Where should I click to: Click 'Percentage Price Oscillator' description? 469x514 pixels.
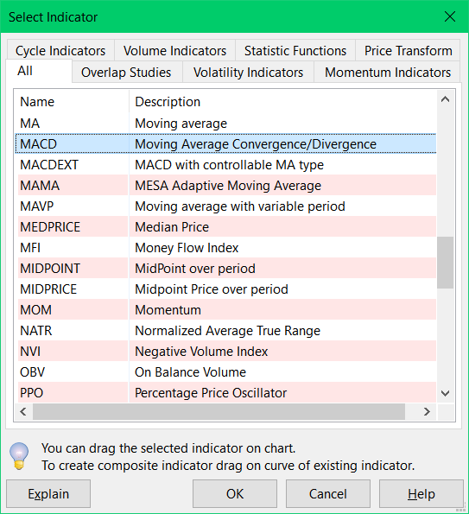coord(211,393)
